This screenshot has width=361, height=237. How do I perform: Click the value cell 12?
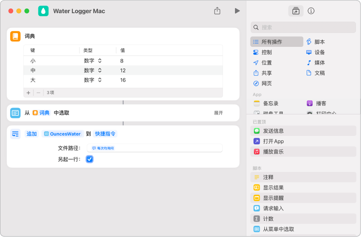point(123,70)
